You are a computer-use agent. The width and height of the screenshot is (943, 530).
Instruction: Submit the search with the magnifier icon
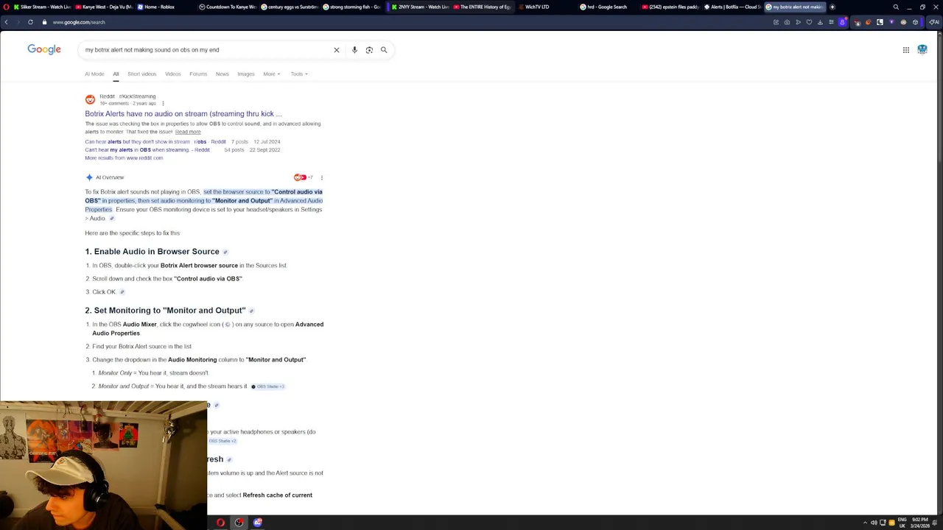tap(384, 50)
